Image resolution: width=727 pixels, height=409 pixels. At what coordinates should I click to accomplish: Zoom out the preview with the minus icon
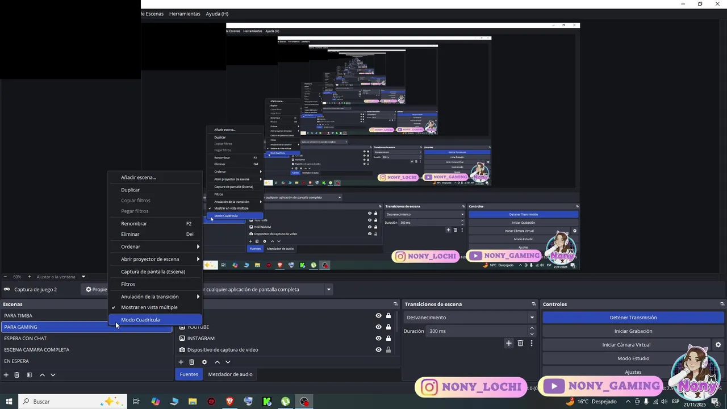pos(5,277)
